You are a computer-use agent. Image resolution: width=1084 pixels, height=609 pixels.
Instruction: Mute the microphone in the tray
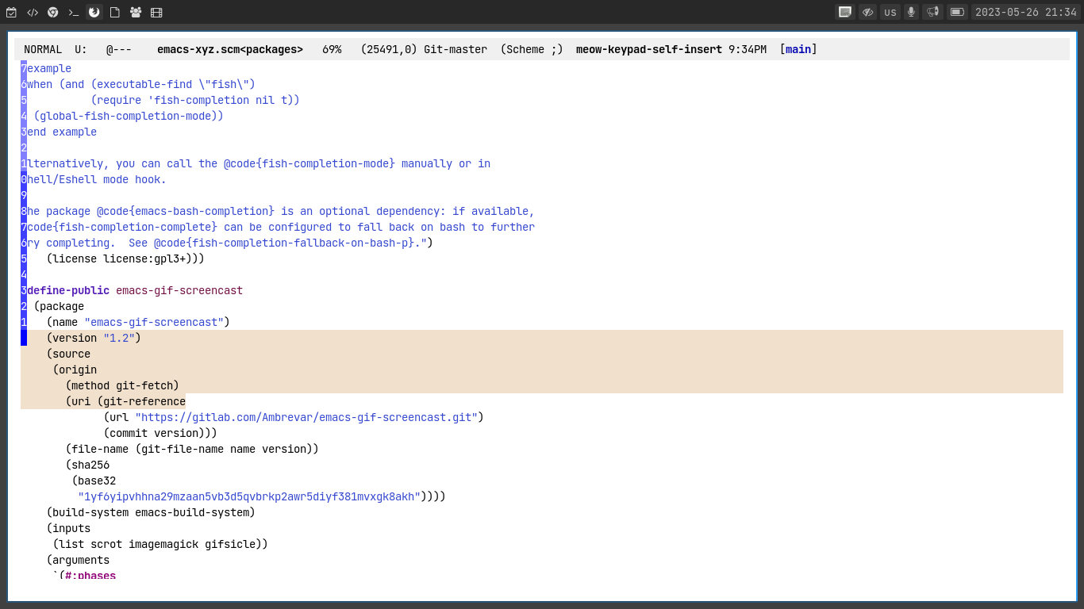[x=911, y=12]
